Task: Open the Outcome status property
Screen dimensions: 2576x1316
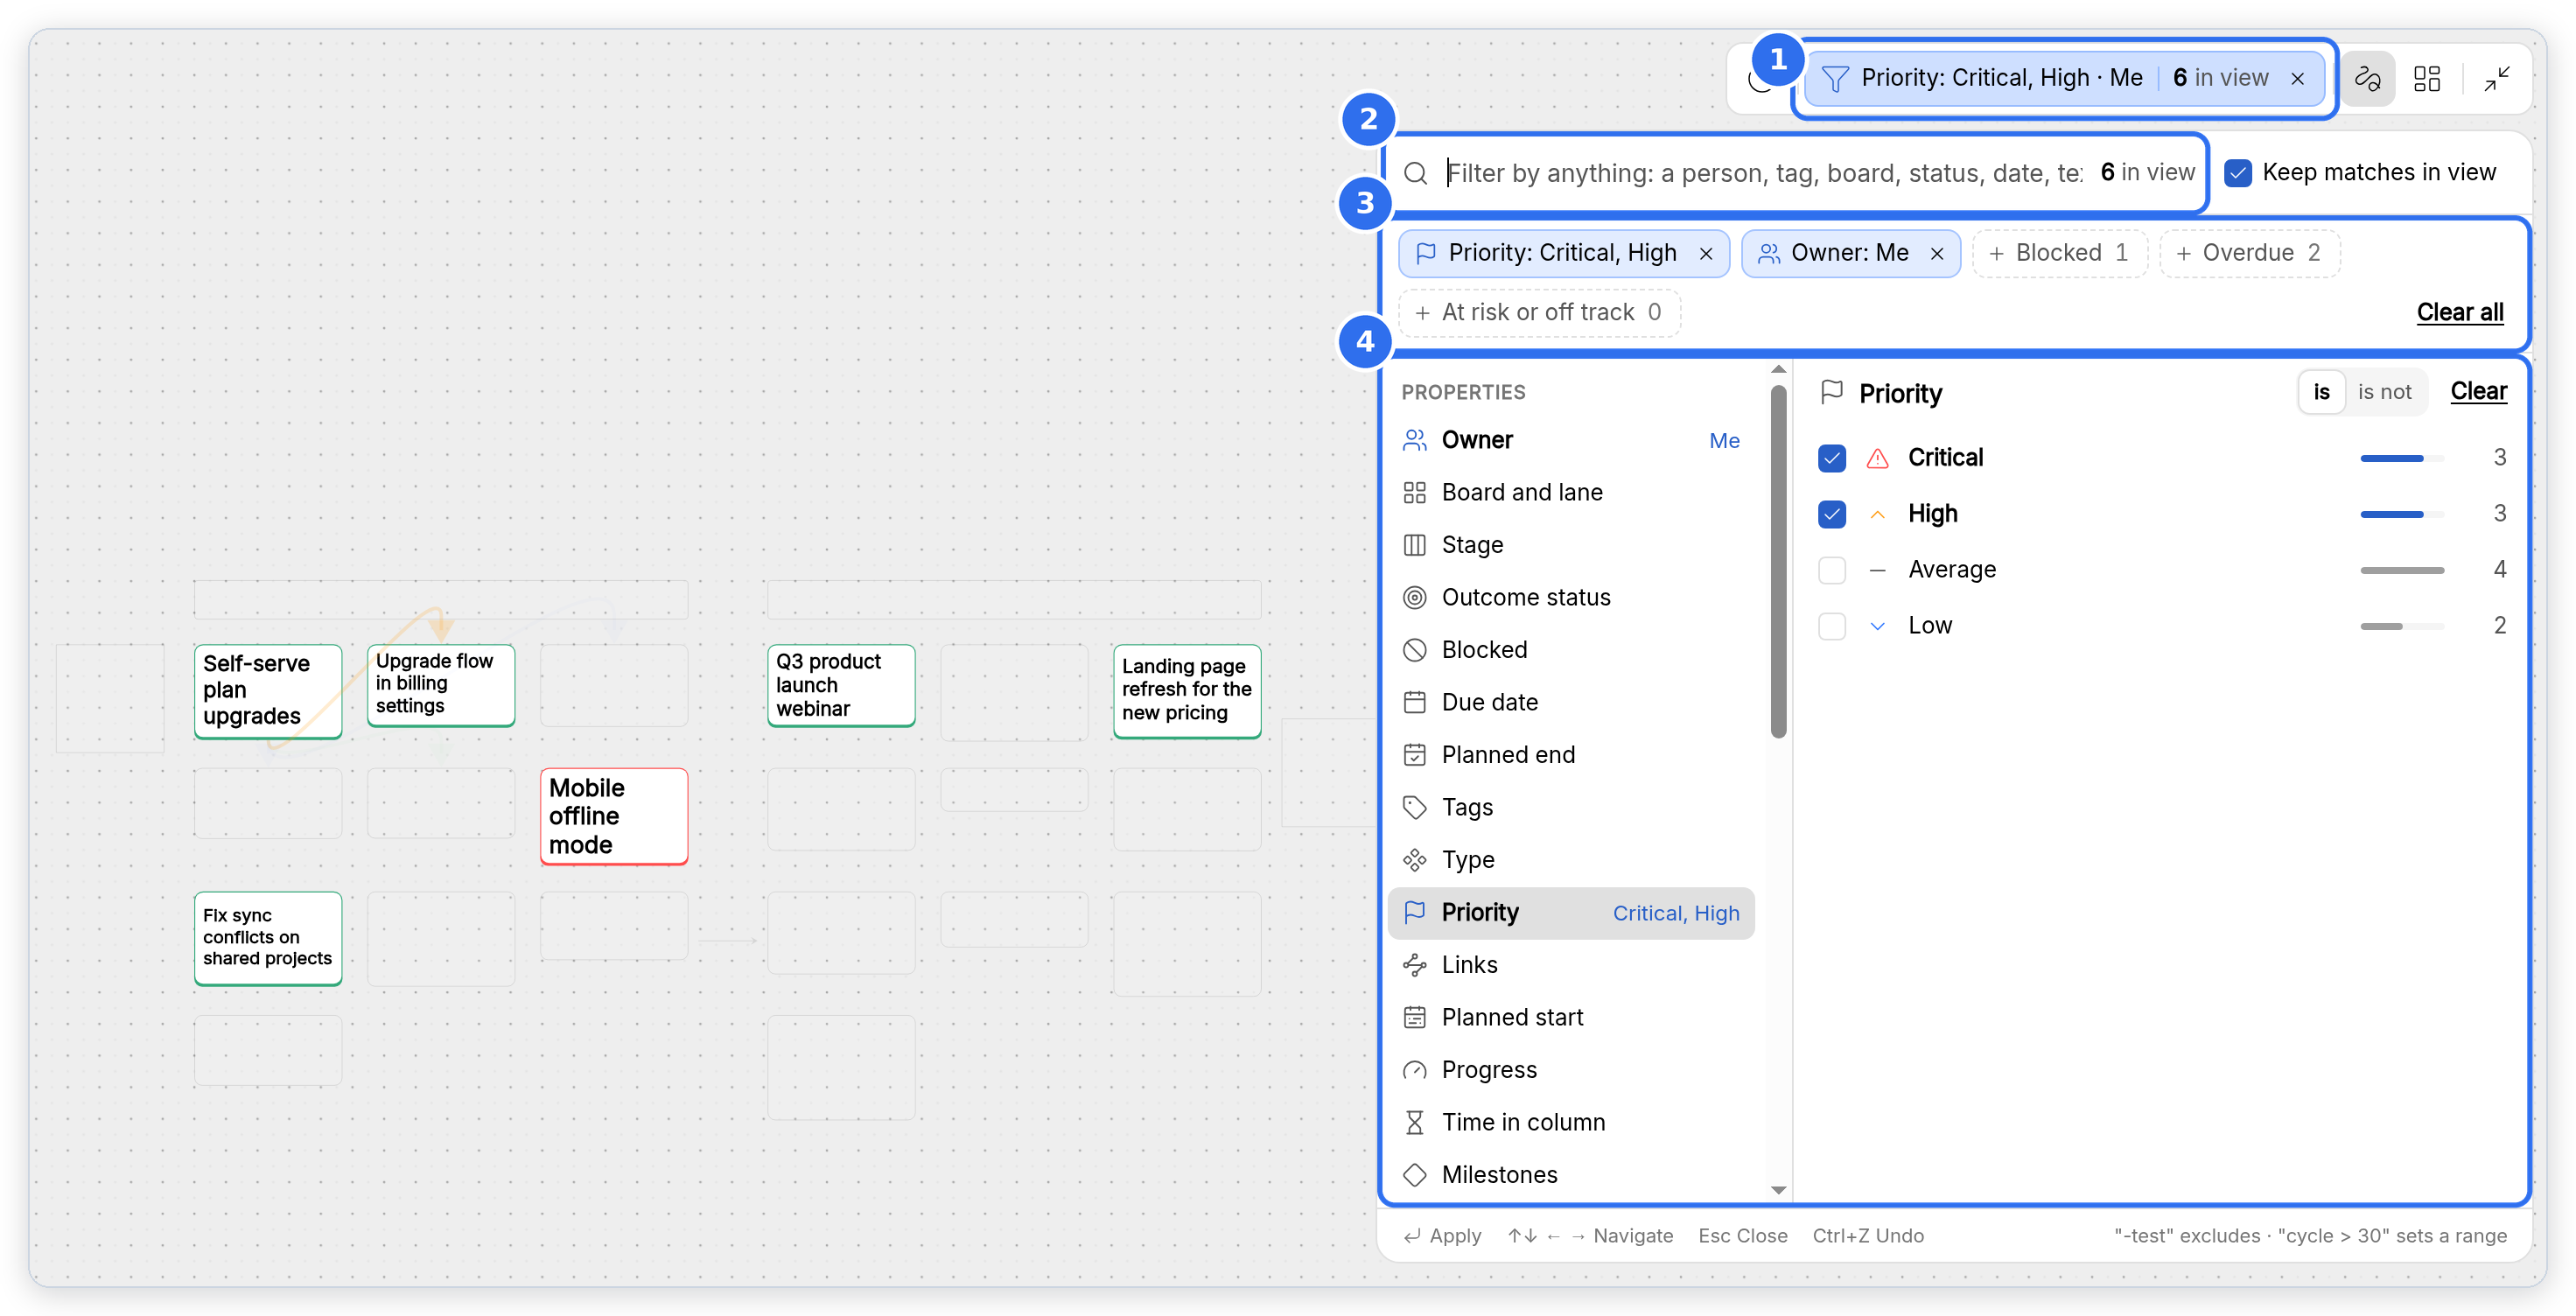Action: pyautogui.click(x=1571, y=597)
